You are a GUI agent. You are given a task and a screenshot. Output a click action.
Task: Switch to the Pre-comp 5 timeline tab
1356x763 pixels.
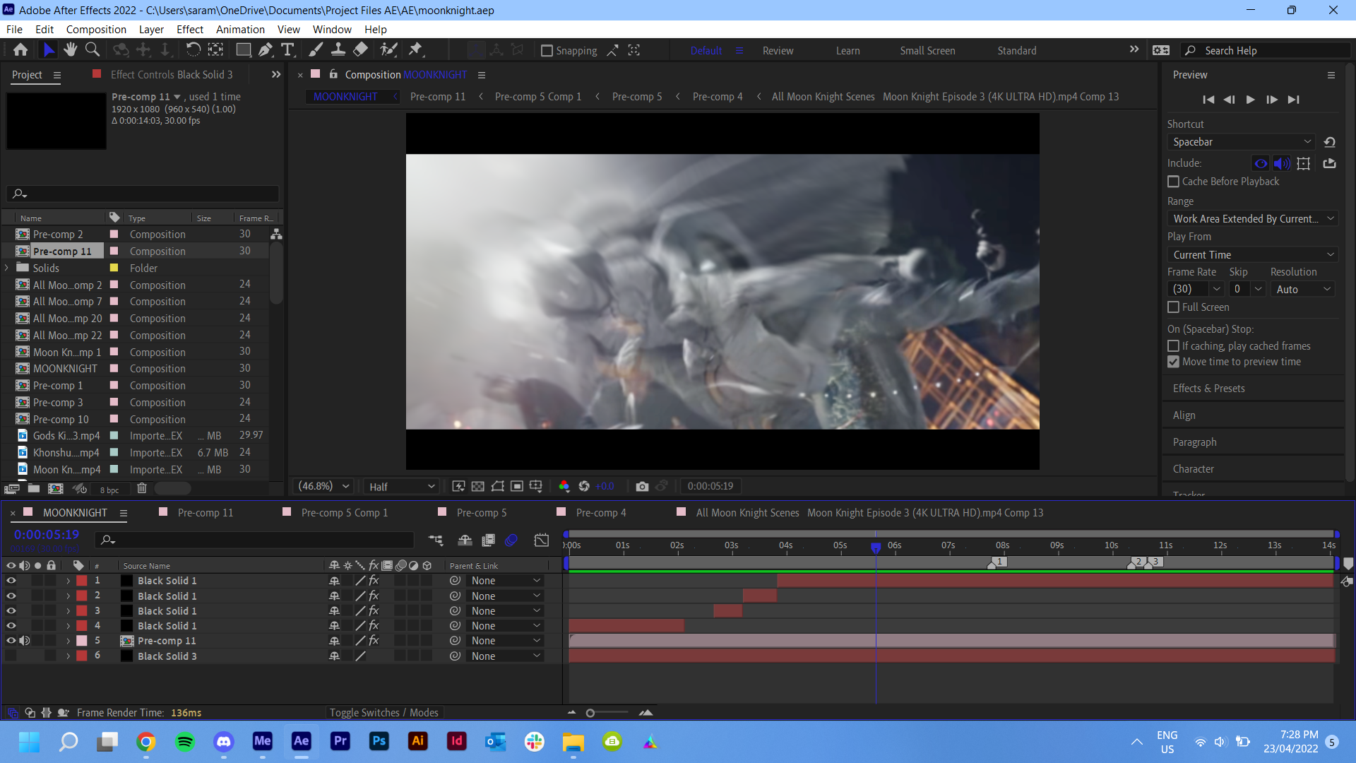(x=482, y=512)
